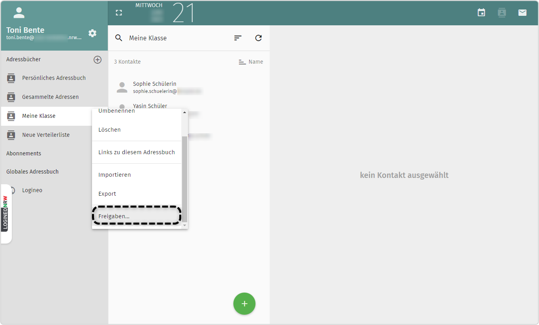This screenshot has width=539, height=325.
Task: Click the search magnifier icon
Action: [119, 38]
